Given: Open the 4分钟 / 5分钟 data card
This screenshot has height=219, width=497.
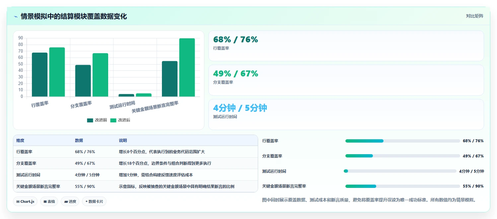Looking at the screenshot, I should pyautogui.click(x=346, y=114).
